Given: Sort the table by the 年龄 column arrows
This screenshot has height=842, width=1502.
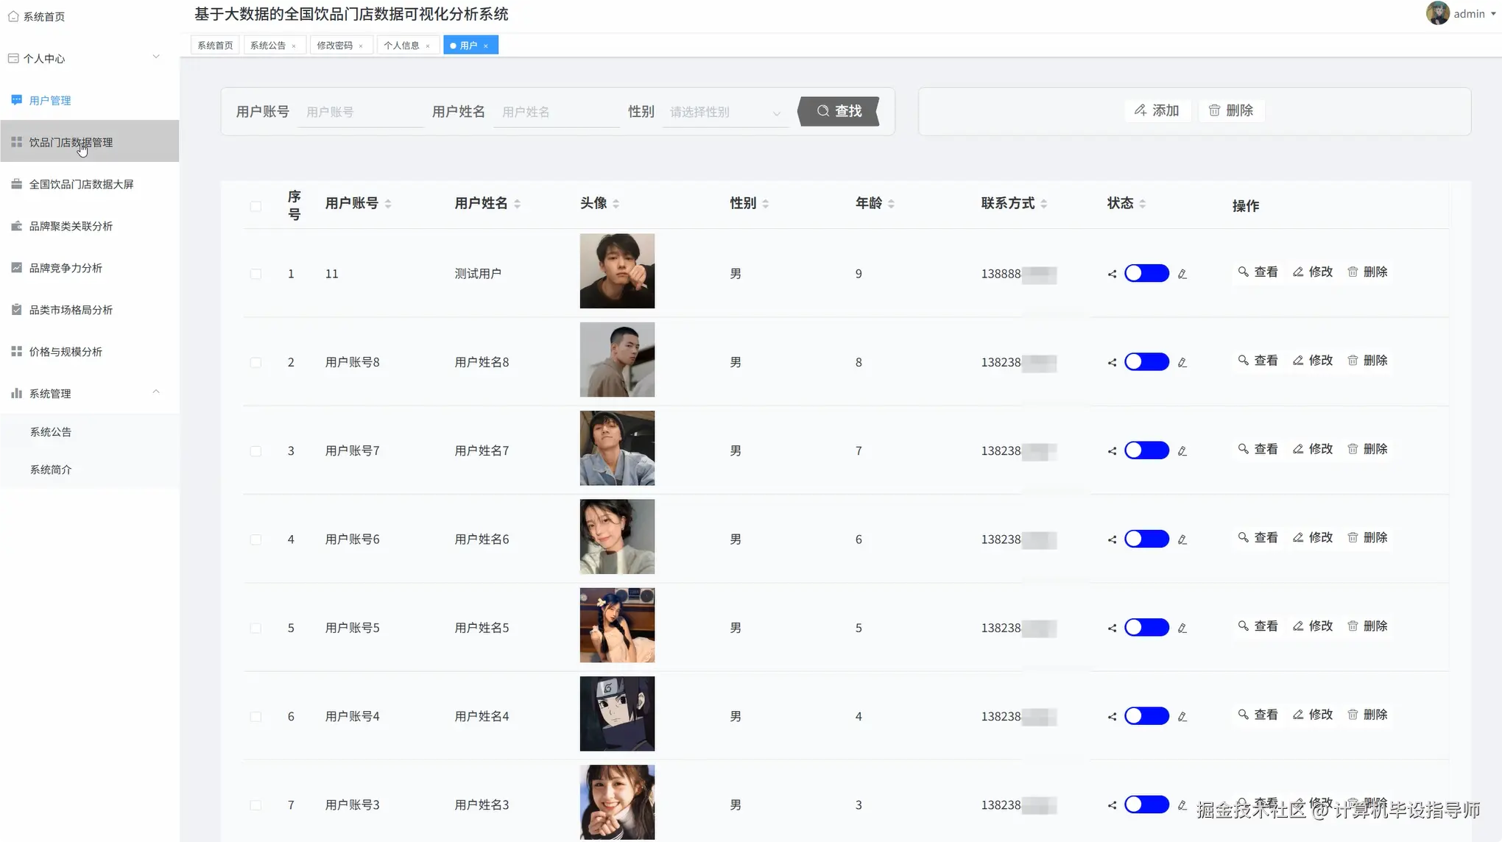Looking at the screenshot, I should (891, 204).
